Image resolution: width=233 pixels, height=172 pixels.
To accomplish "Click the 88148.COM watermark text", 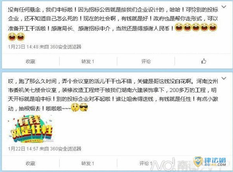I will [215, 164].
